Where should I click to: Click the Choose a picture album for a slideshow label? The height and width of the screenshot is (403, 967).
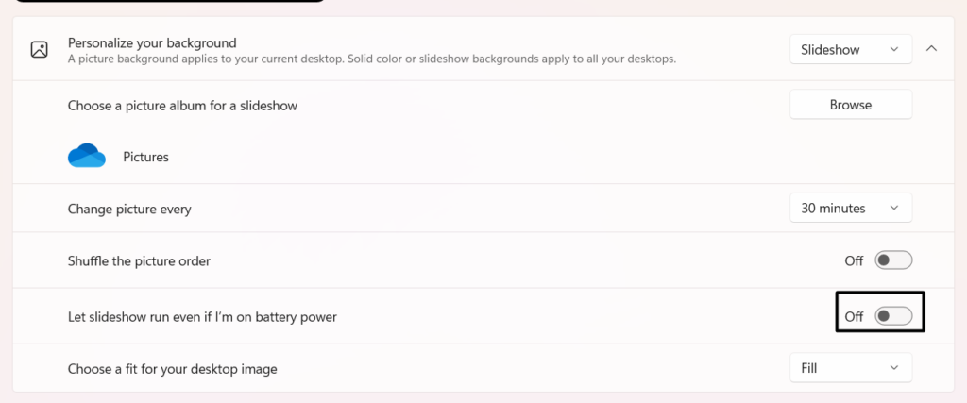point(182,106)
